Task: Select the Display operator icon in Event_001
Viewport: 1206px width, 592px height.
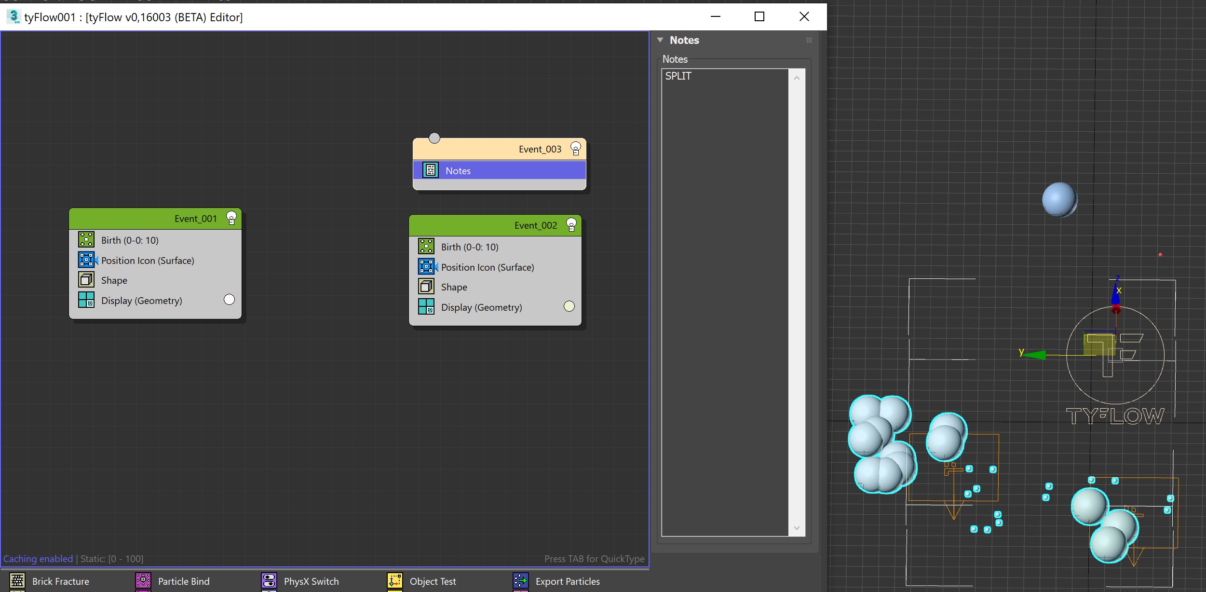Action: 86,300
